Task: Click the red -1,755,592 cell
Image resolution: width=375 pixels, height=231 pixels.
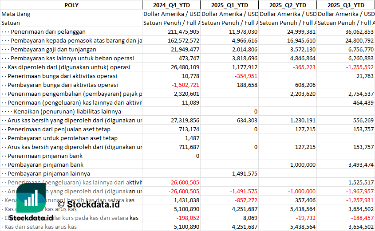Action: click(x=346, y=67)
